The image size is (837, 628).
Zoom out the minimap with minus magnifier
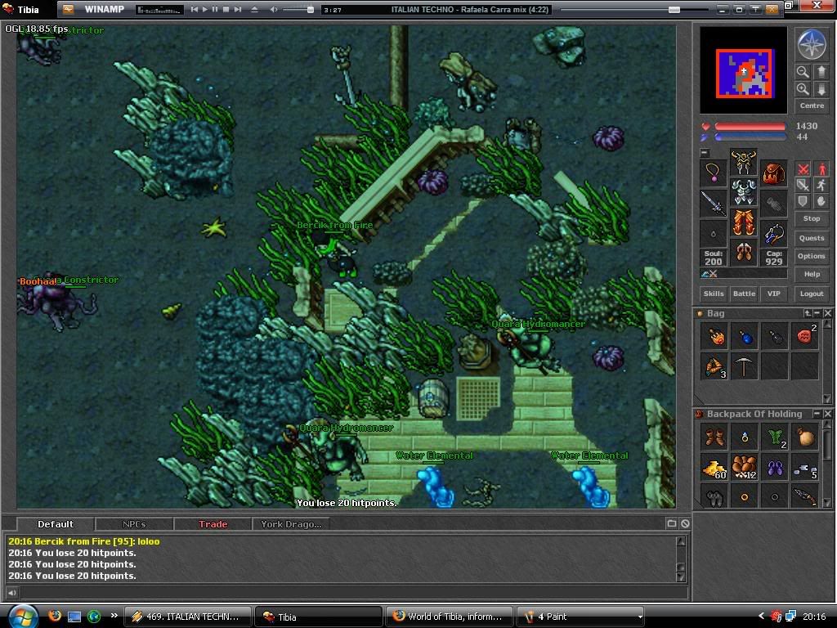pyautogui.click(x=803, y=72)
